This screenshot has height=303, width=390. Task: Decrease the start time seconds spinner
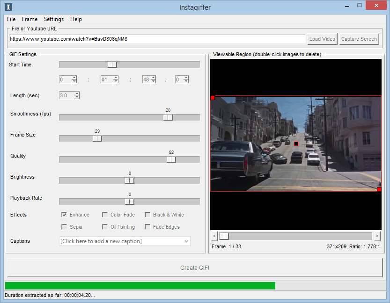153,81
